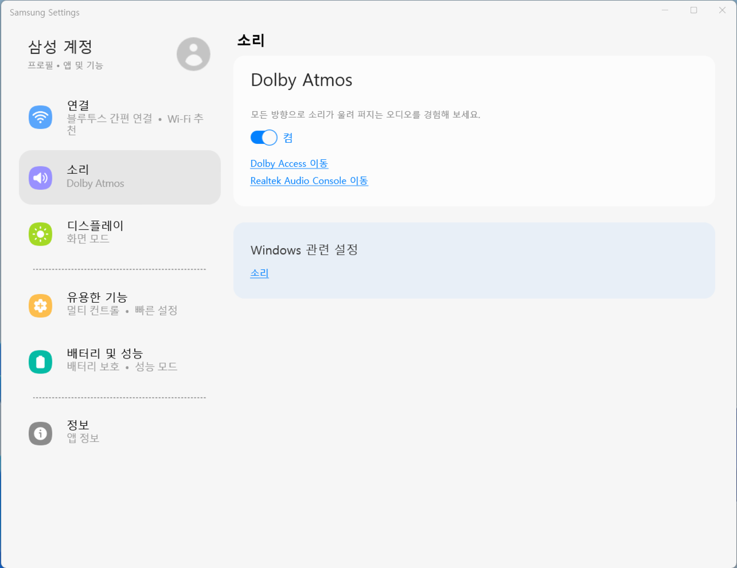Screen dimensions: 737x568
Task: Open the teal battery icon
Action: (x=40, y=362)
